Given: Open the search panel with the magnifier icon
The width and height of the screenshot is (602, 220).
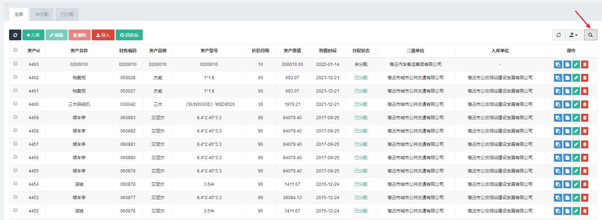Looking at the screenshot, I should 590,35.
